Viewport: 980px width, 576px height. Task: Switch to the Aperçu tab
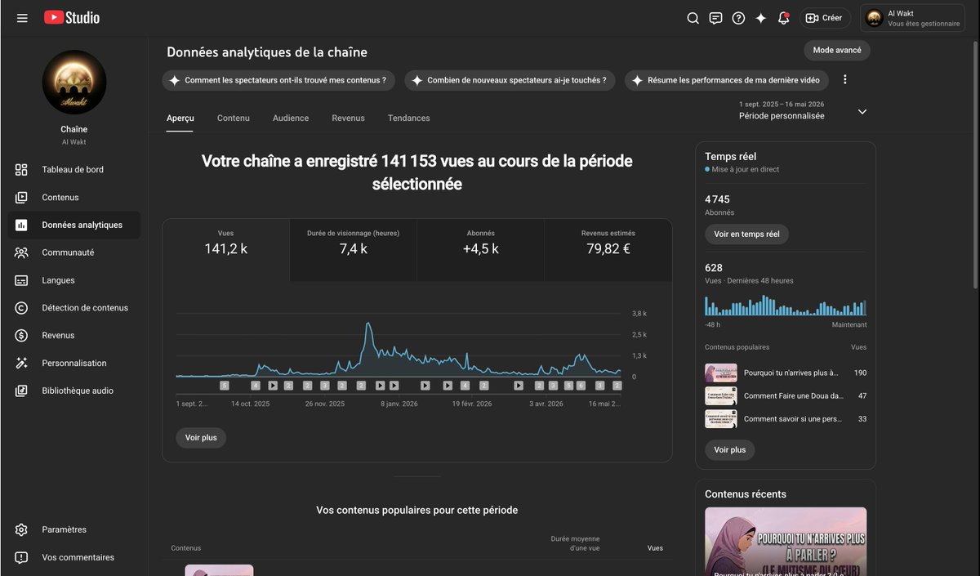[180, 118]
